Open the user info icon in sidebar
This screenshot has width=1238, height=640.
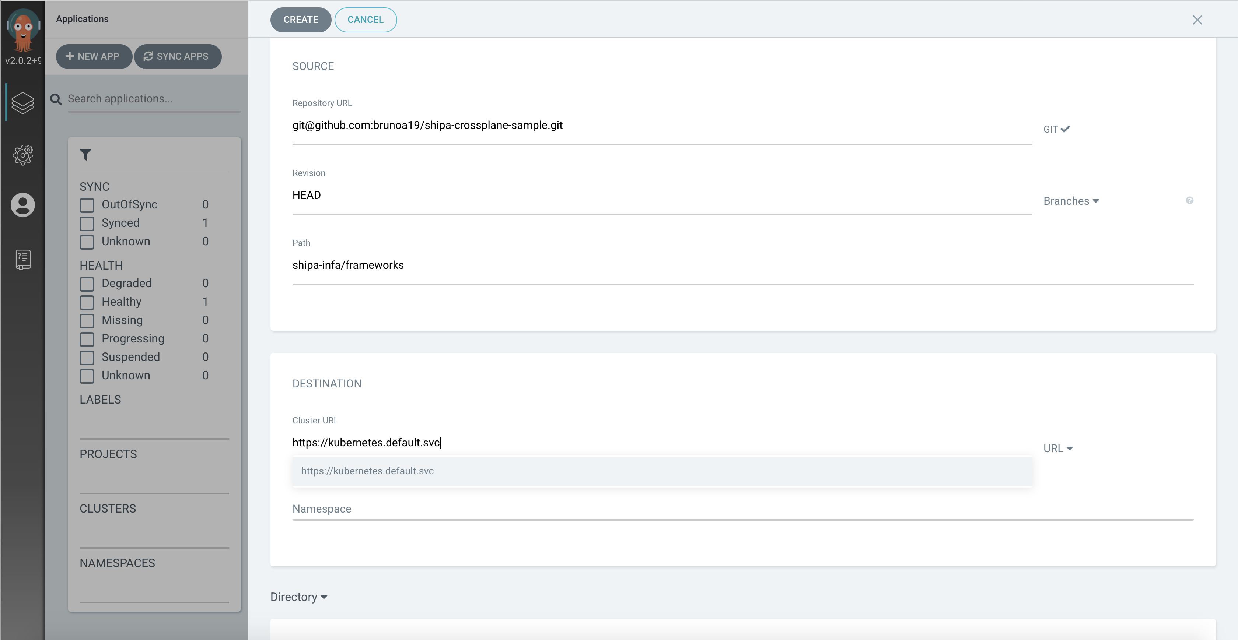coord(22,205)
